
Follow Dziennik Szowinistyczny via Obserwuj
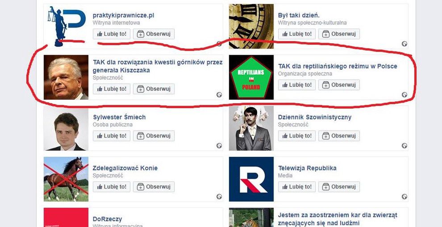(339, 136)
